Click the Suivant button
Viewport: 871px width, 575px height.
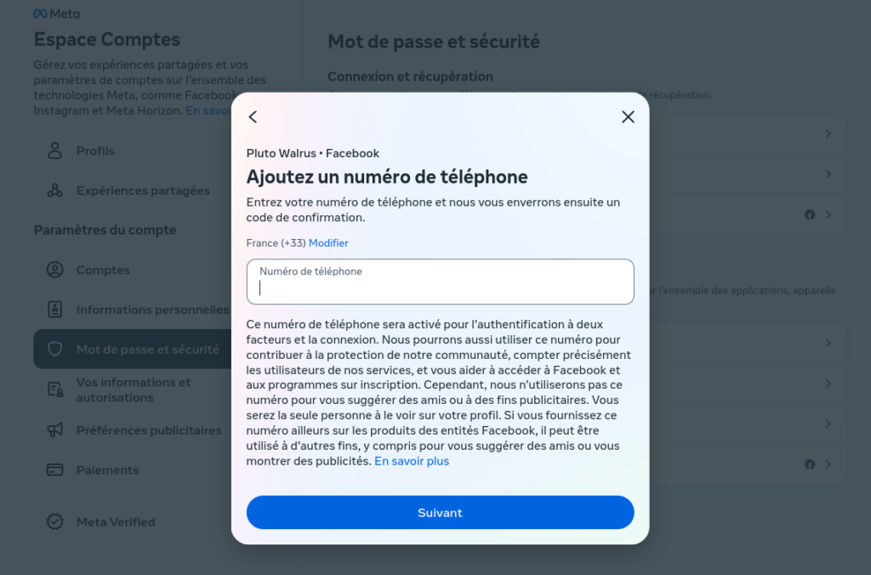tap(440, 512)
